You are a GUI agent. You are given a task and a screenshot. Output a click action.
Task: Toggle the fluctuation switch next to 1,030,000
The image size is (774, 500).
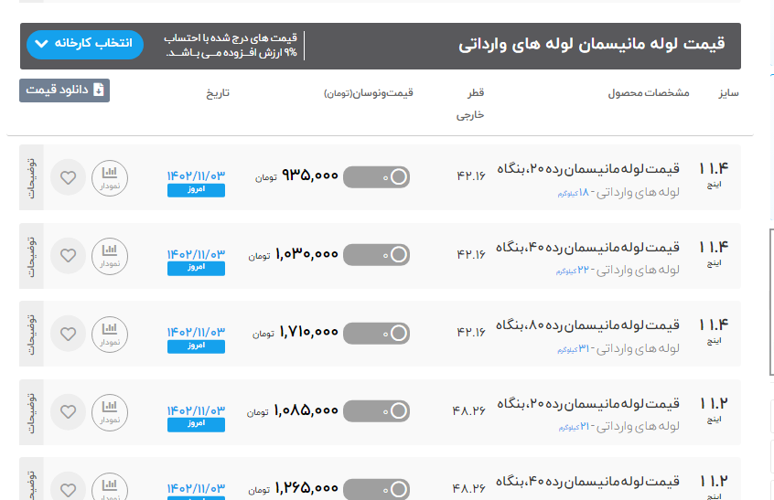pyautogui.click(x=376, y=255)
